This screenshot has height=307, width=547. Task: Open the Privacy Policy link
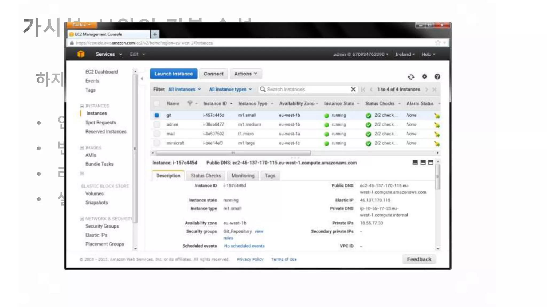(250, 259)
